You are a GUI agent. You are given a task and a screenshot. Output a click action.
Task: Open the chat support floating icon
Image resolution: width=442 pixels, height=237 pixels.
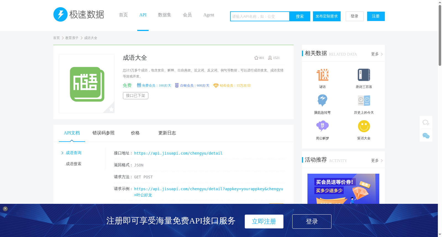coord(426,123)
